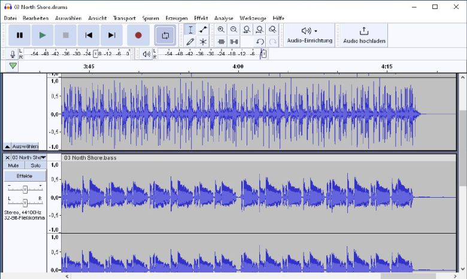The height and width of the screenshot is (279, 467).
Task: Skip to the start of the project
Action: 89,35
